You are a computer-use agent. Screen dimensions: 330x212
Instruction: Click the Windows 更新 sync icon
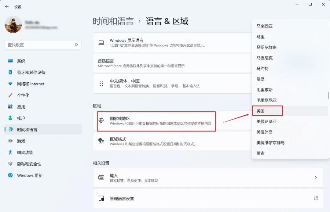tap(10, 175)
